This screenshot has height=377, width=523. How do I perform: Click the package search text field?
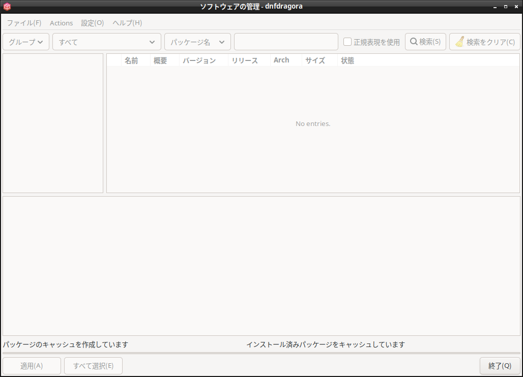coord(286,42)
